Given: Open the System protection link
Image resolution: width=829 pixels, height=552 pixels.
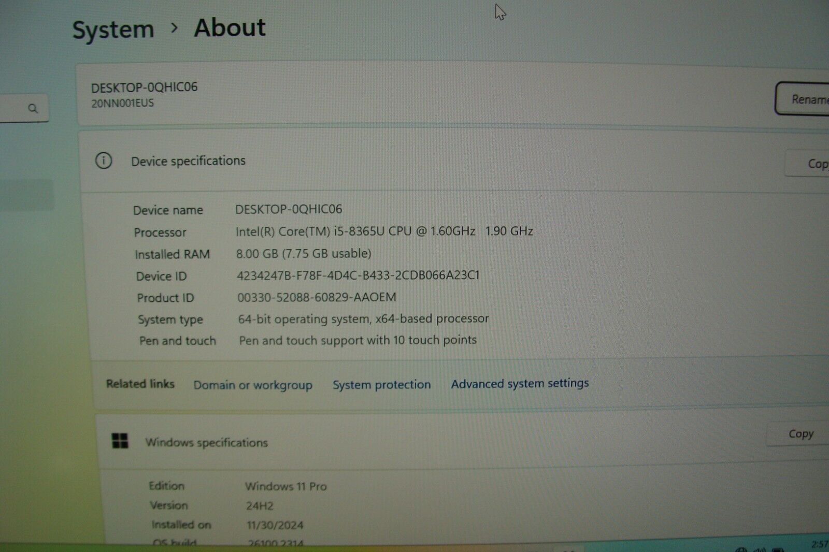Looking at the screenshot, I should pos(381,385).
